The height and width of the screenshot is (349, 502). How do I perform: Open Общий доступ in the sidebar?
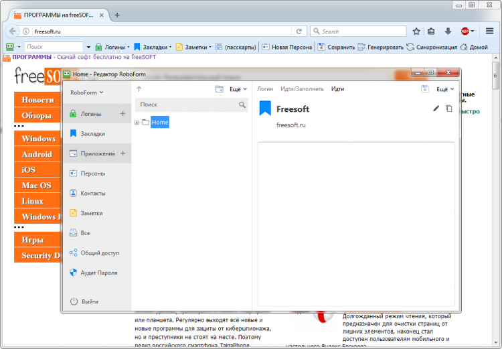click(97, 253)
